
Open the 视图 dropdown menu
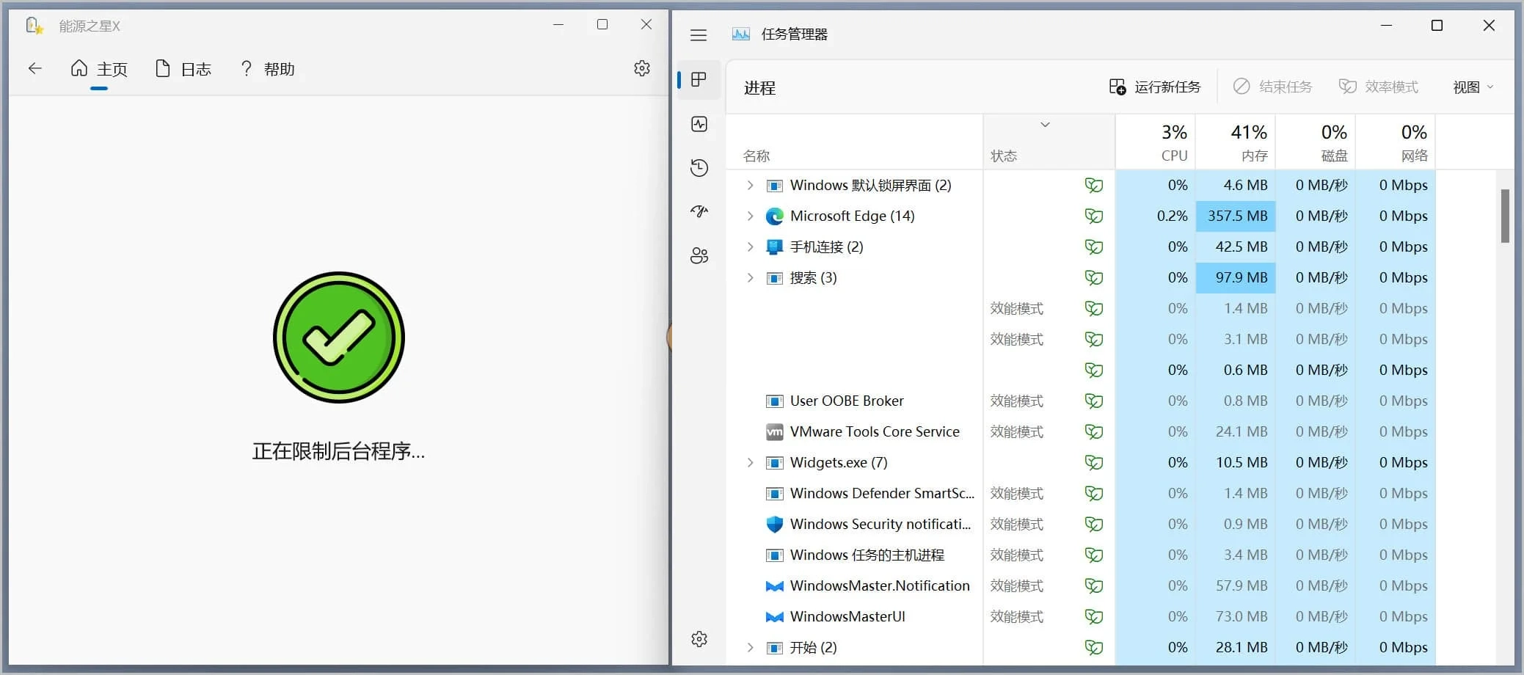coord(1473,87)
